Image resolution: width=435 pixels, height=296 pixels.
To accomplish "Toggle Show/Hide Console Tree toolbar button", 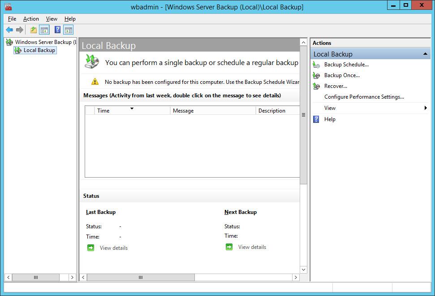I will [x=44, y=30].
